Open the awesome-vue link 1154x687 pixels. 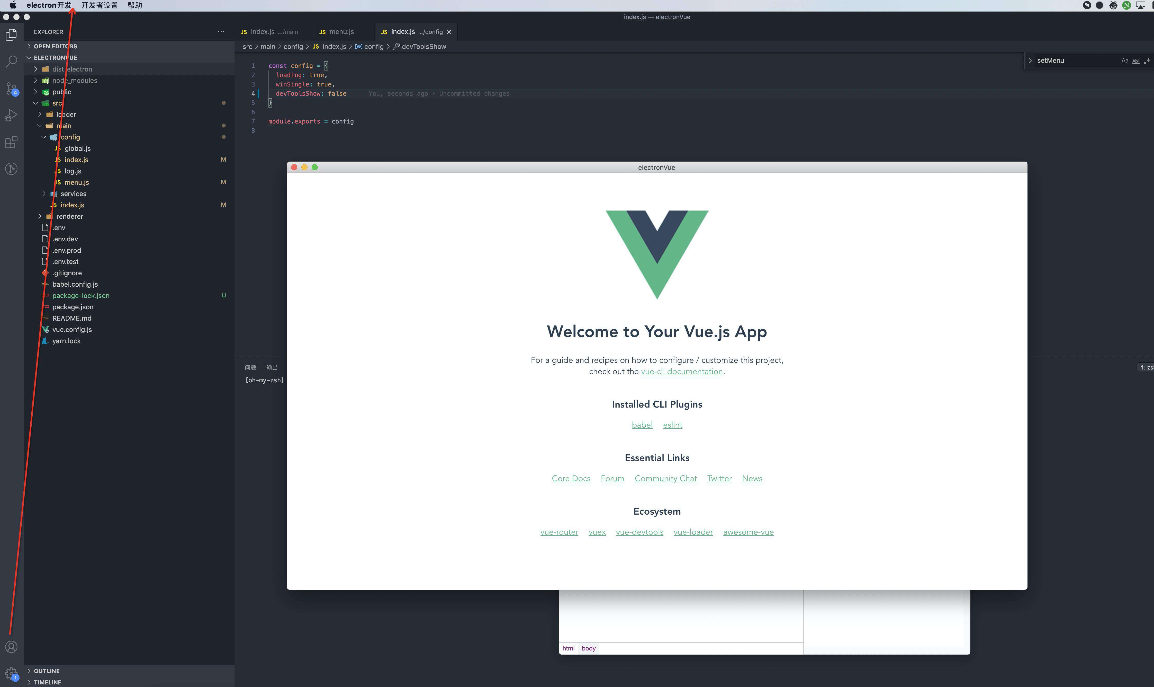click(x=748, y=532)
